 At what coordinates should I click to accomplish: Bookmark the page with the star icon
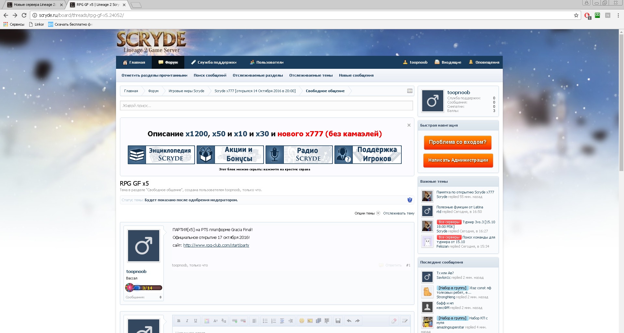click(576, 15)
